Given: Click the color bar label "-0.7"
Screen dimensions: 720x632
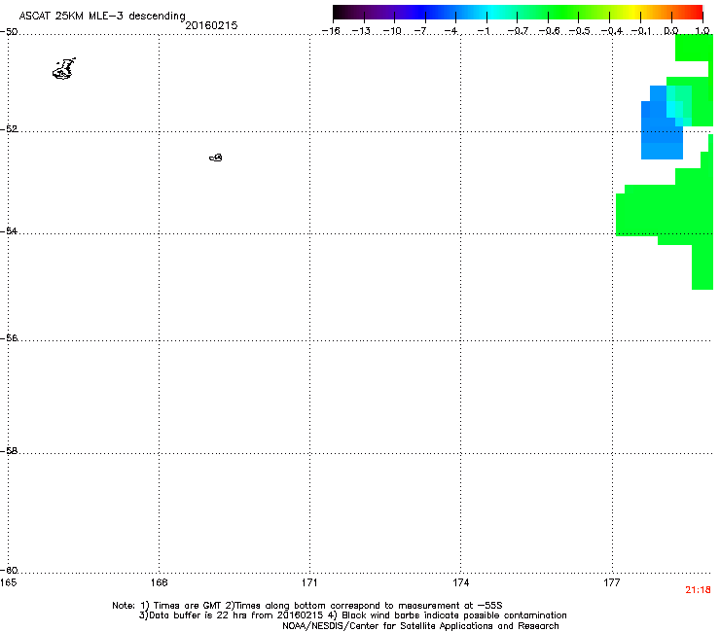Looking at the screenshot, I should click(518, 31).
